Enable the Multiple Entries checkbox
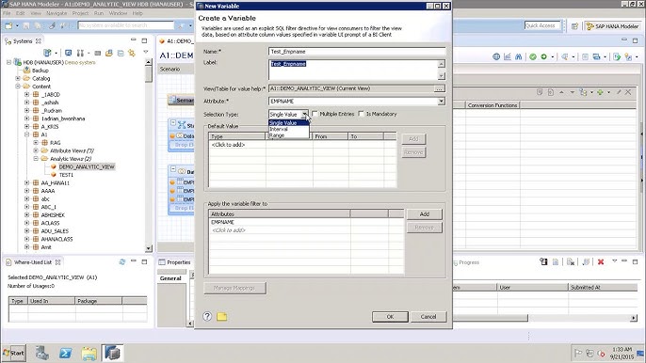646x363 pixels. click(315, 114)
